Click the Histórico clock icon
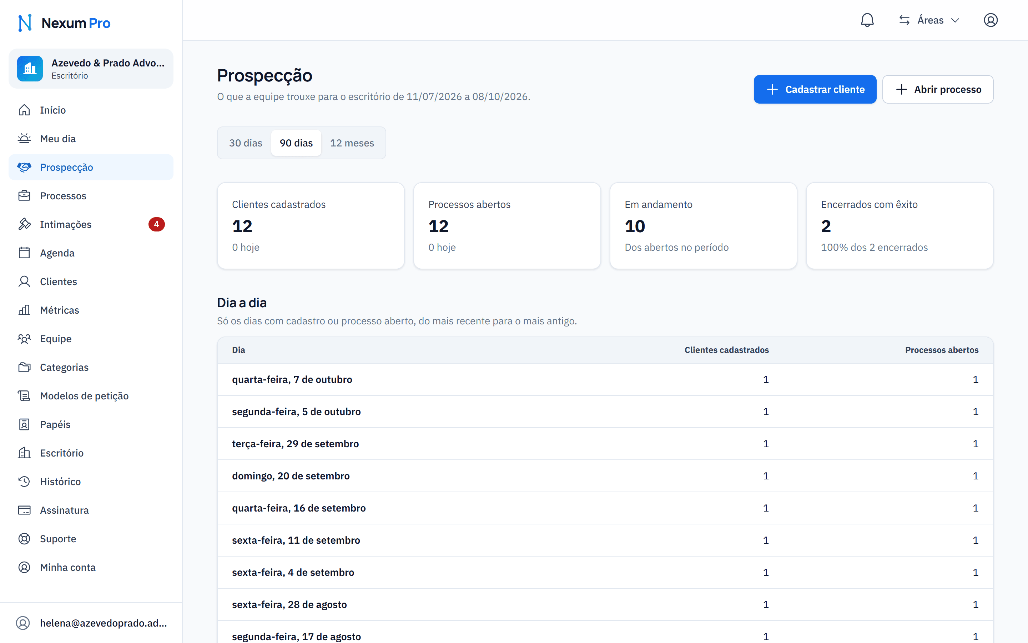The image size is (1028, 643). [24, 482]
